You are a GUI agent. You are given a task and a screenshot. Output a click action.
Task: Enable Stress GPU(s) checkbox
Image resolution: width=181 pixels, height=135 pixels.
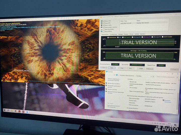(104, 31)
